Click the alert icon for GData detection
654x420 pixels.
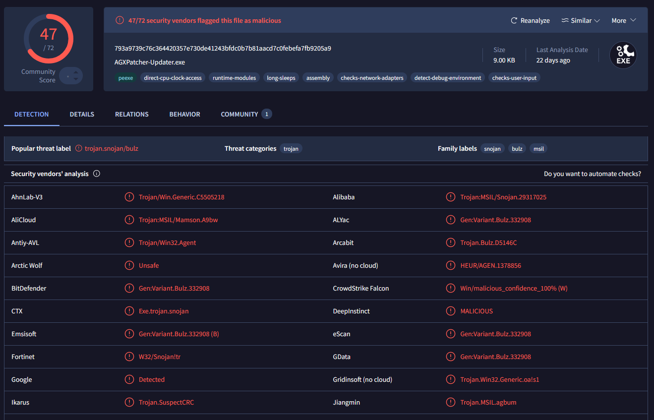coord(451,357)
